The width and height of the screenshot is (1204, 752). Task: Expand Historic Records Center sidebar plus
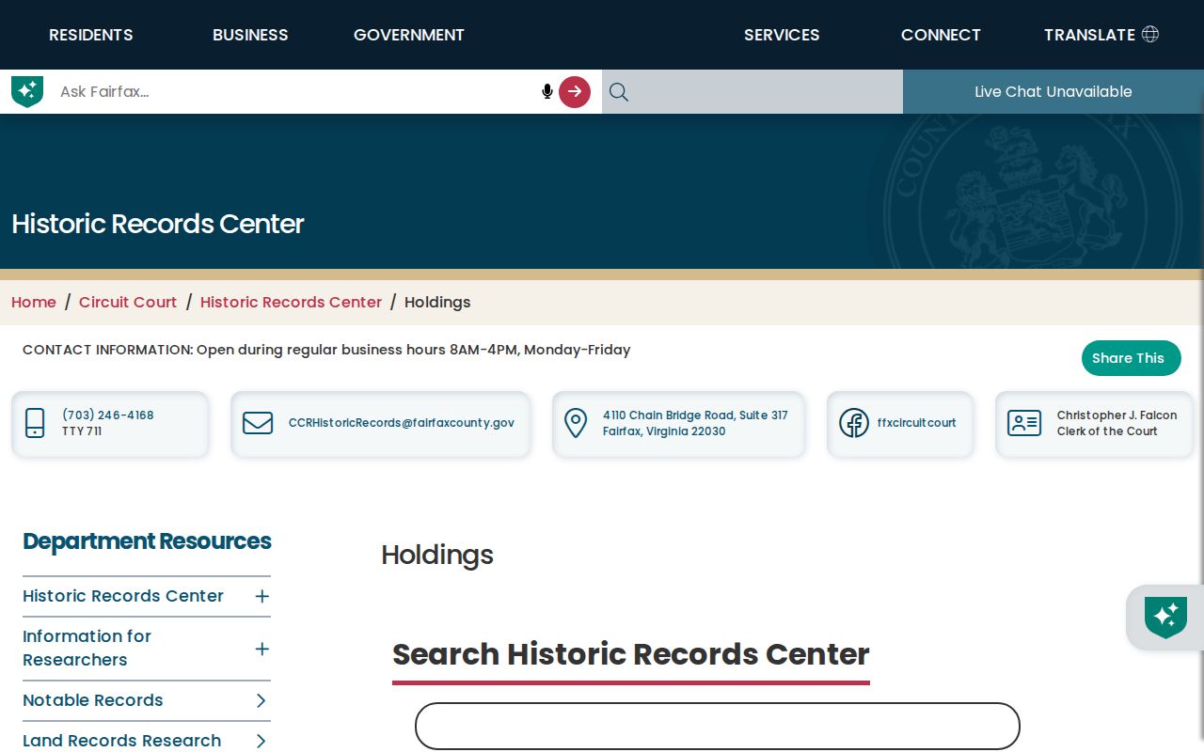(x=262, y=596)
